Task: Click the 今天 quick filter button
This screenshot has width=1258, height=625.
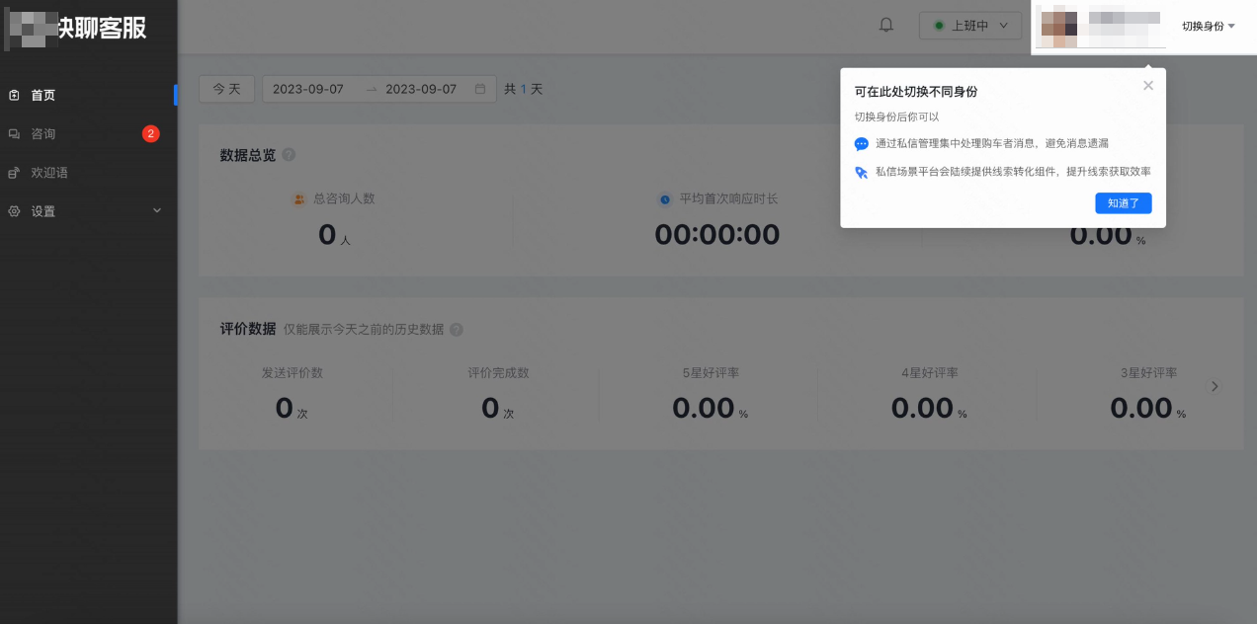Action: coord(226,88)
